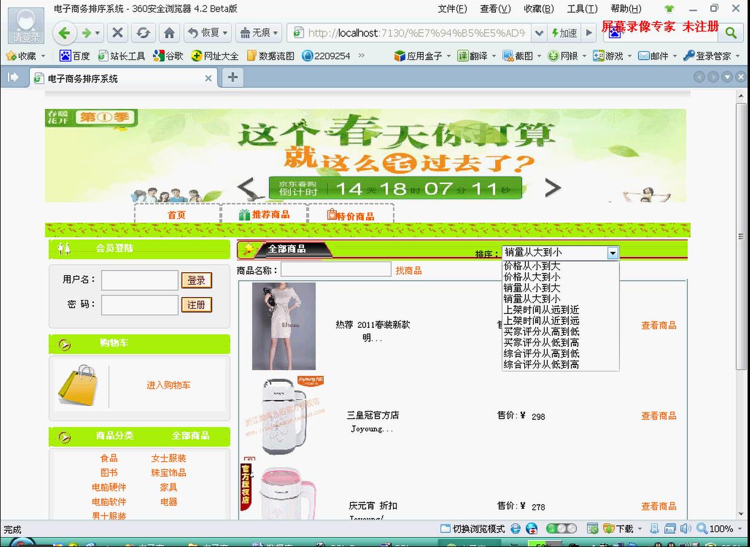
Task: Click the 商品名称 search input field
Action: point(336,269)
